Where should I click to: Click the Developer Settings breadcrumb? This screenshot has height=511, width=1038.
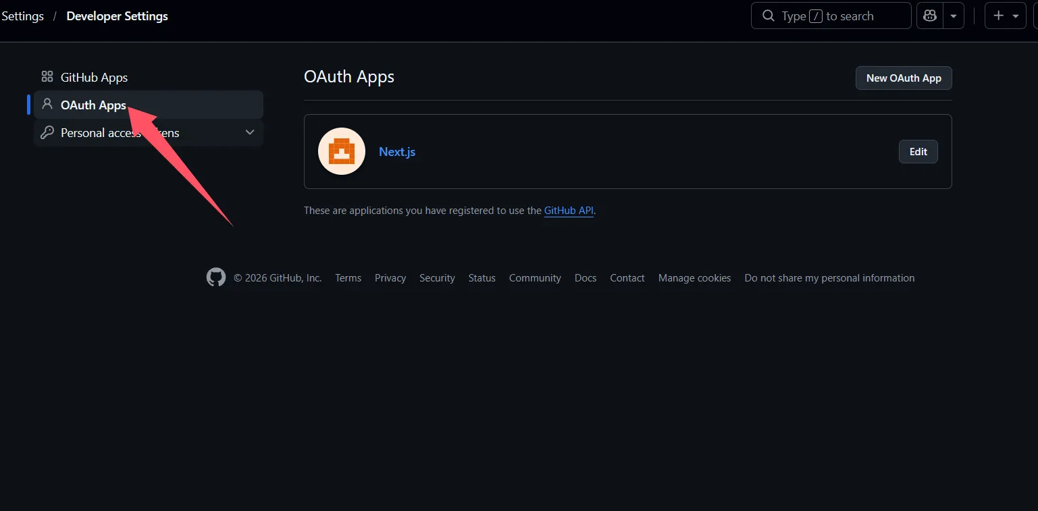pos(118,16)
